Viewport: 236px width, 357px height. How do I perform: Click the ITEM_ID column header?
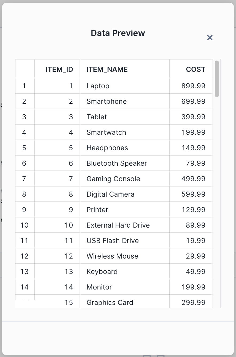pyautogui.click(x=59, y=69)
